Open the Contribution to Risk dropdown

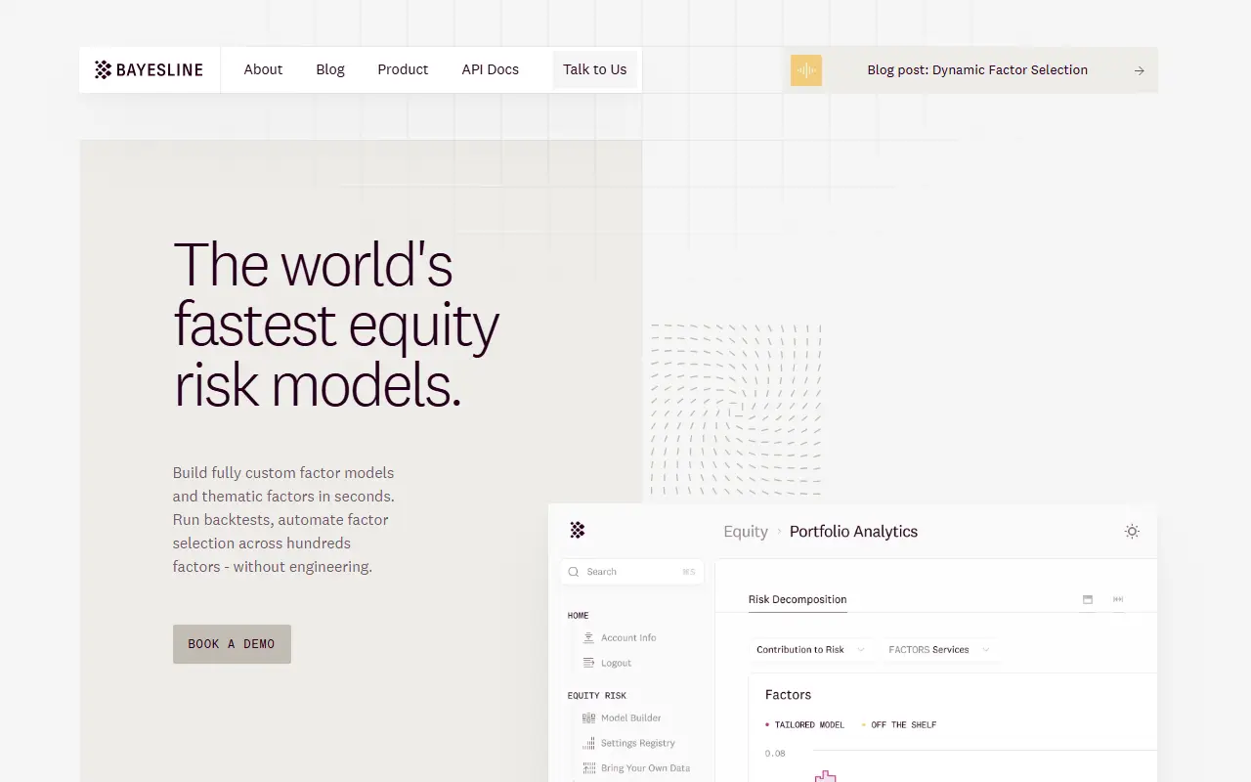(x=811, y=649)
